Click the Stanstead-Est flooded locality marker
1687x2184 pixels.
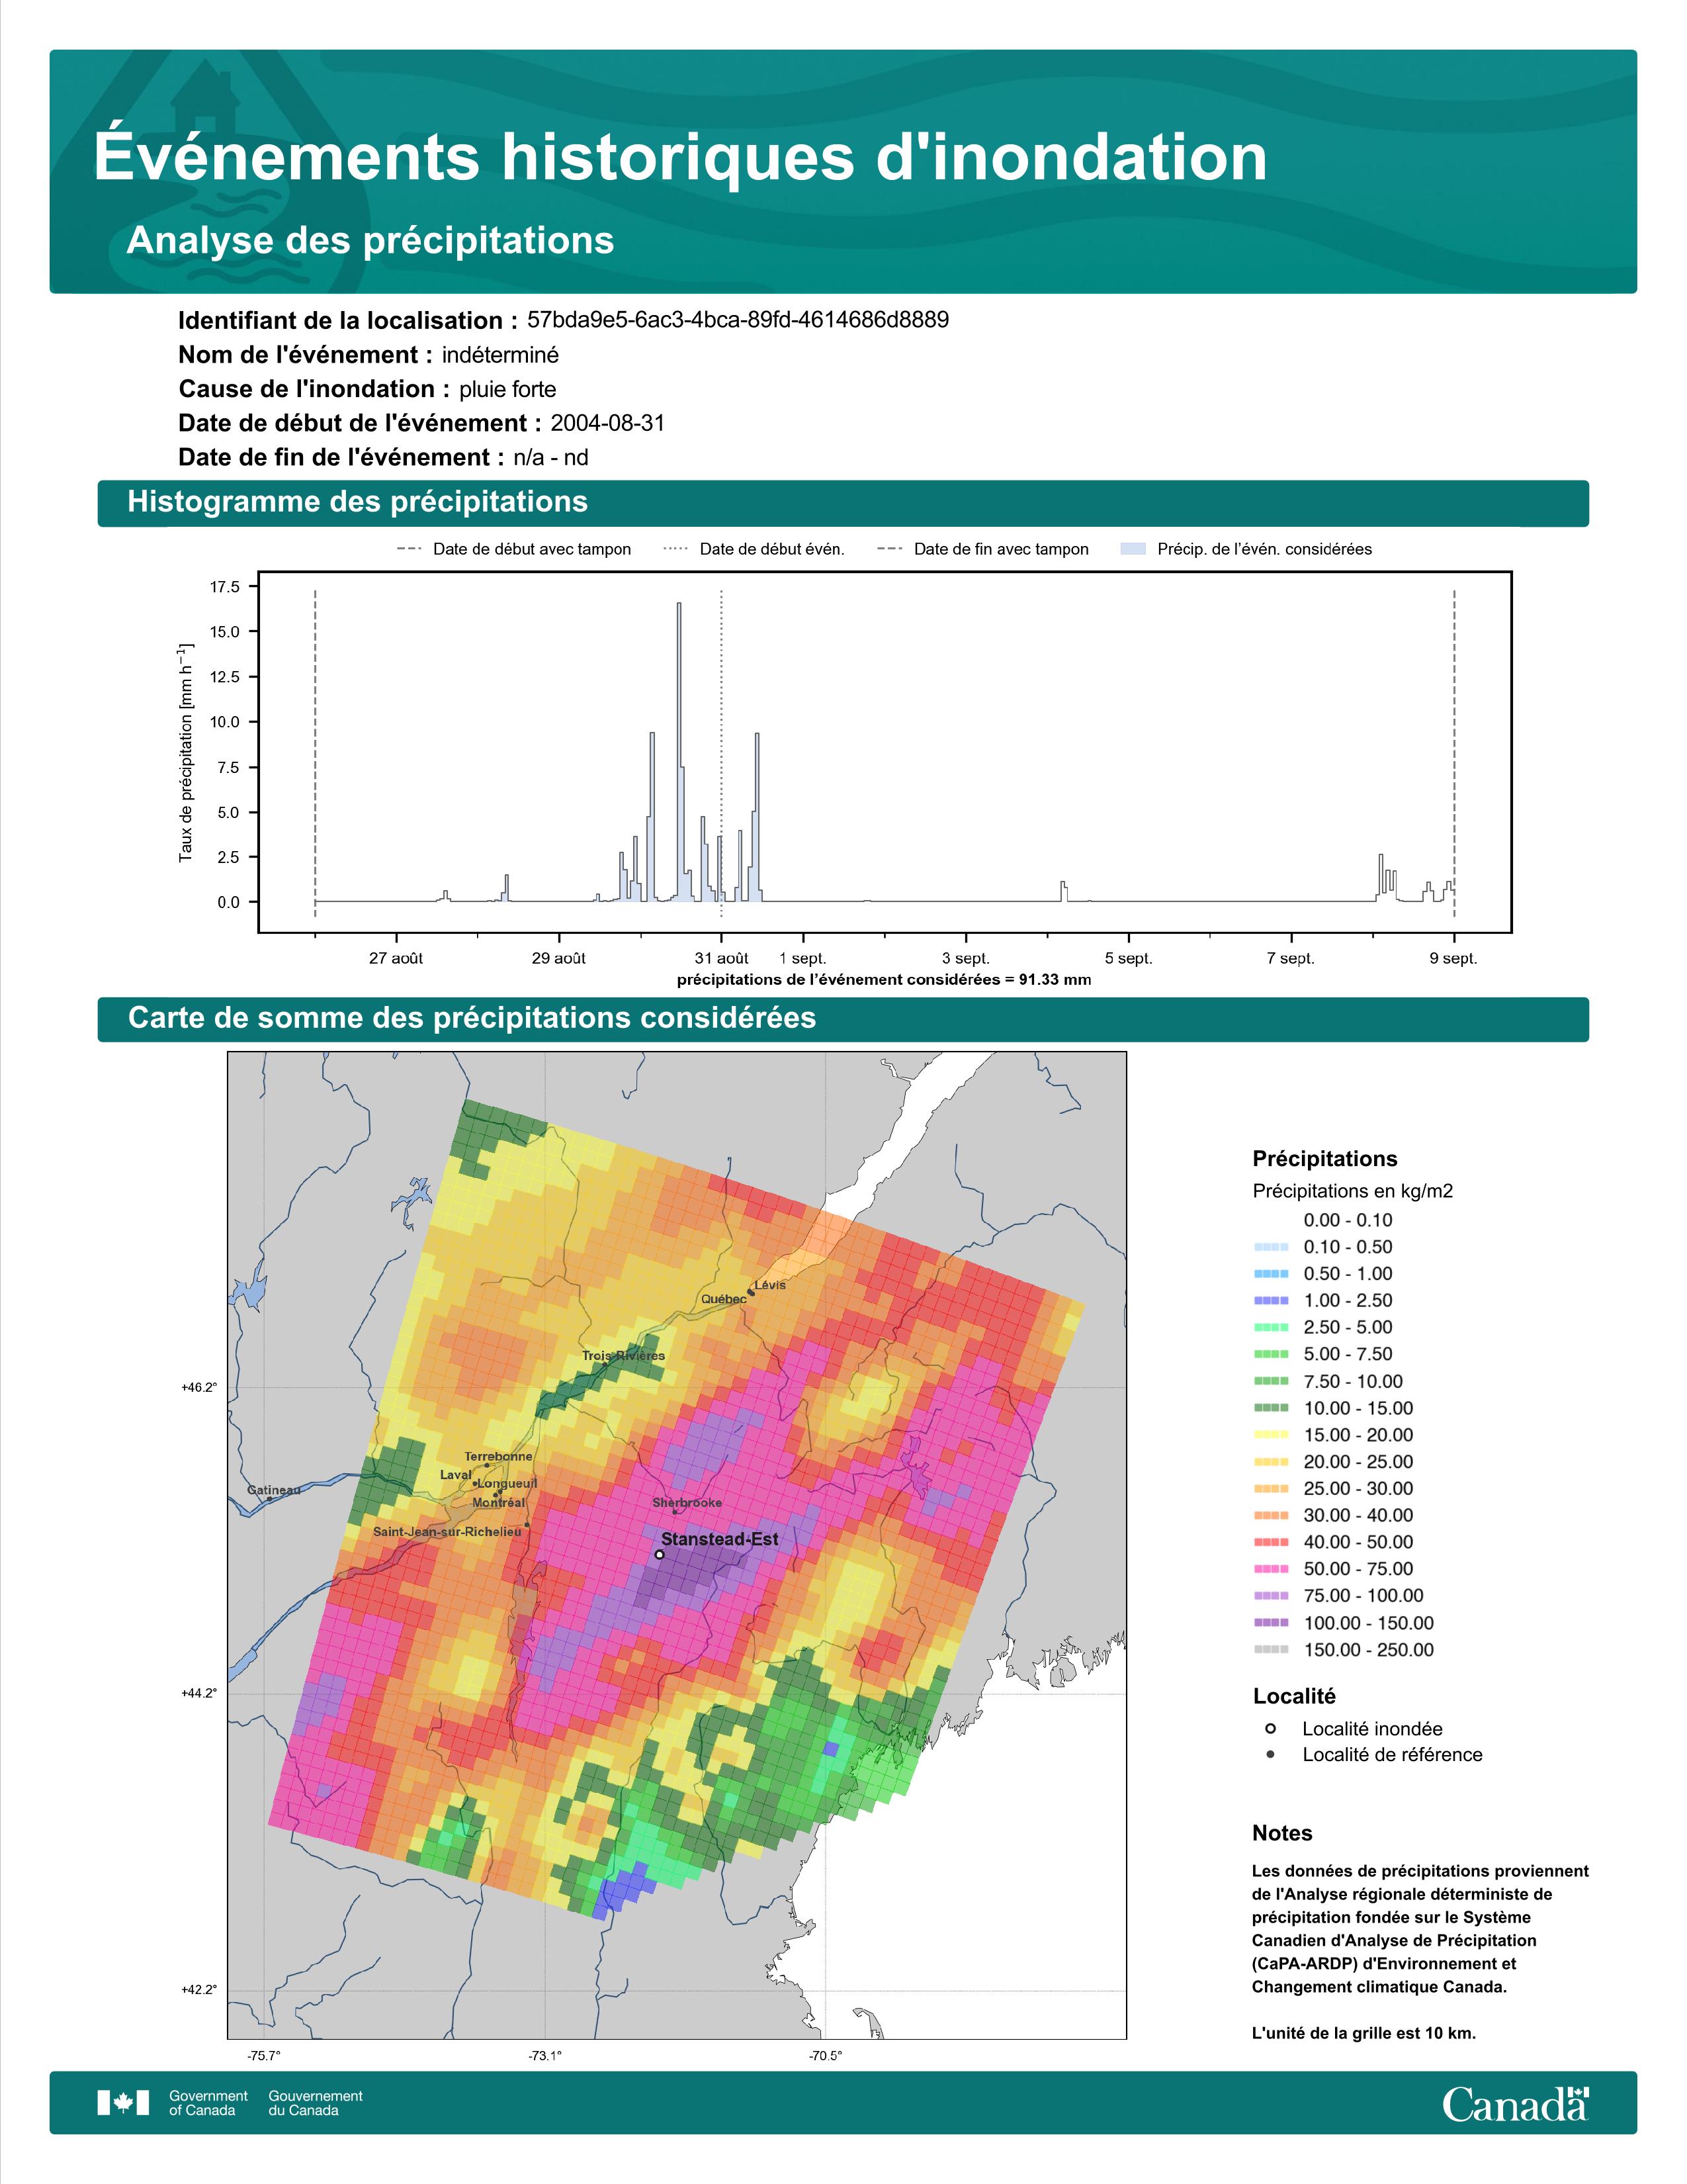coord(660,1555)
